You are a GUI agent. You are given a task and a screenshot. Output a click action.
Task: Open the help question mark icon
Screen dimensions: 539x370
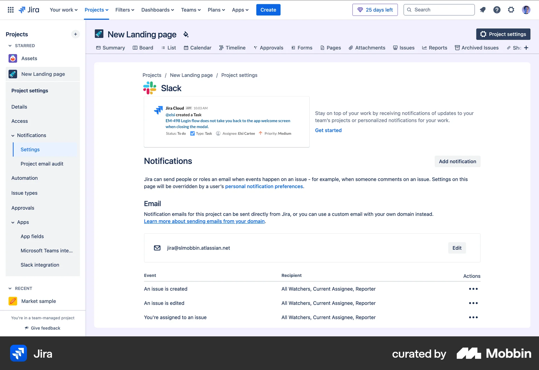click(497, 10)
